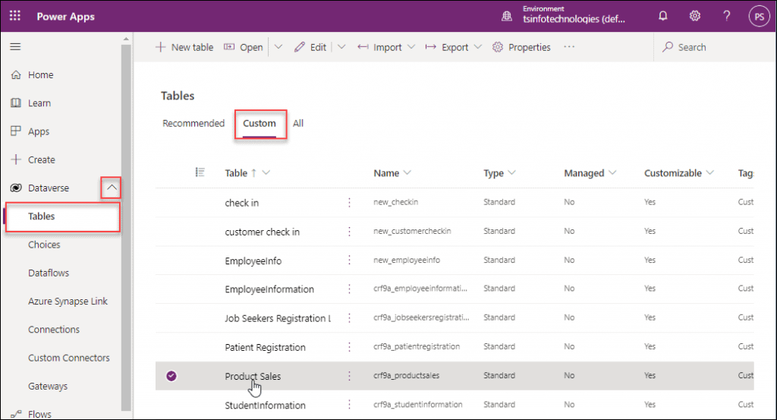Open the customer check in table

tap(262, 232)
